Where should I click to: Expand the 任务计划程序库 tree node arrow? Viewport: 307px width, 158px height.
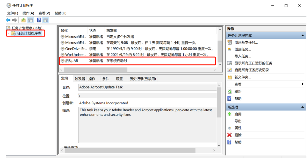(x=8, y=33)
